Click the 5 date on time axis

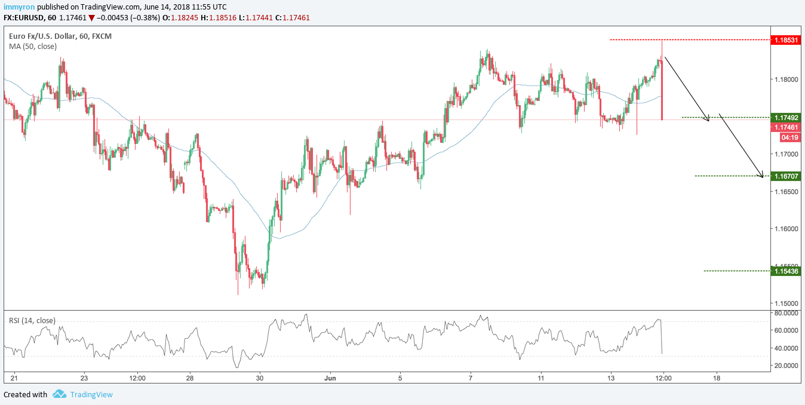400,378
